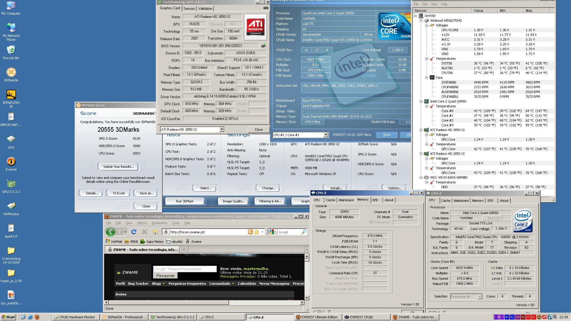Open the Bookmarks menu in Firefox
Image resolution: width=571 pixels, height=321 pixels.
click(x=160, y=223)
